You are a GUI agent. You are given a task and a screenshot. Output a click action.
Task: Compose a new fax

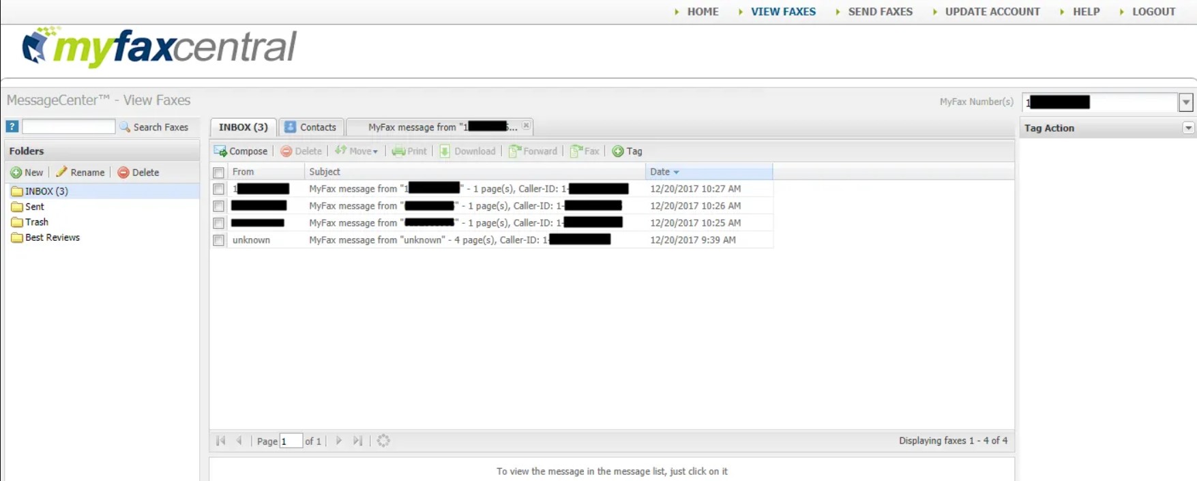pyautogui.click(x=241, y=151)
